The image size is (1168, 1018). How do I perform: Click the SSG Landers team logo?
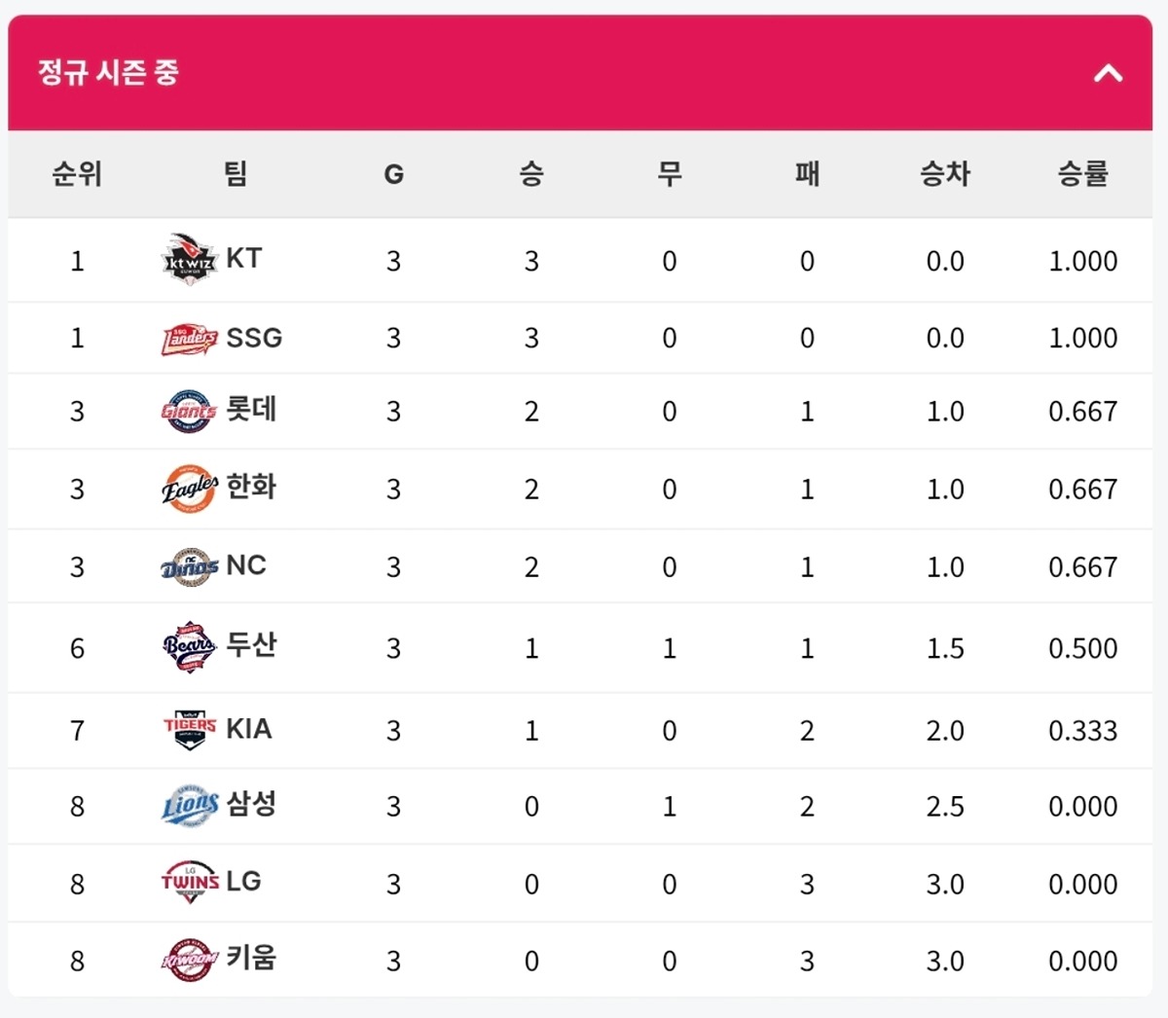click(x=189, y=339)
